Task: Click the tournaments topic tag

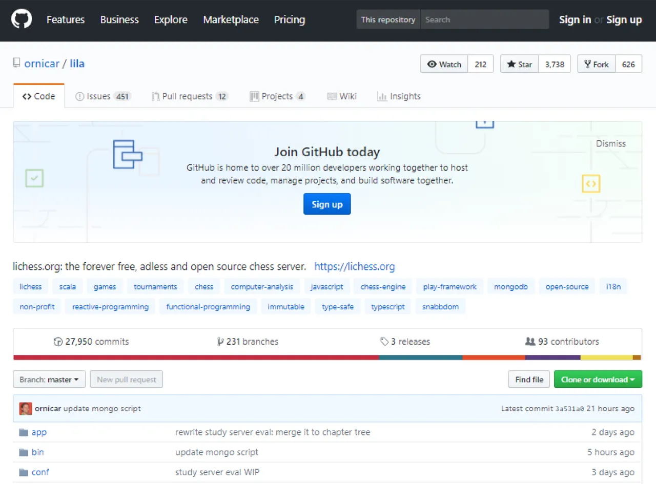Action: 155,286
